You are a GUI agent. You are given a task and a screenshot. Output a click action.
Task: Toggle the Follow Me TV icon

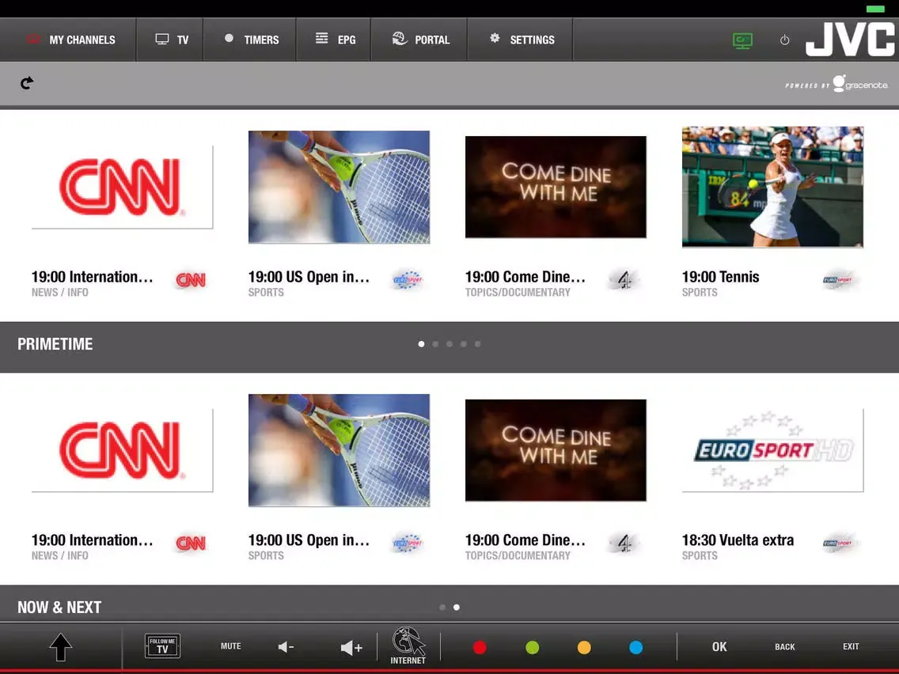pyautogui.click(x=162, y=646)
